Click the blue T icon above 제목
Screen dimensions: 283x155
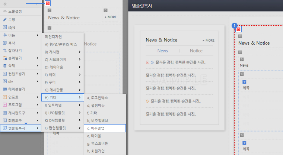tap(244, 82)
